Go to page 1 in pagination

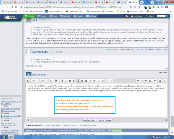pos(80,131)
